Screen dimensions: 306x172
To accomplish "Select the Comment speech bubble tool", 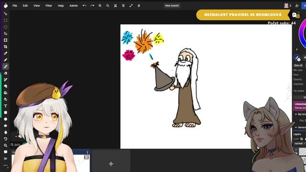I will tap(6, 152).
